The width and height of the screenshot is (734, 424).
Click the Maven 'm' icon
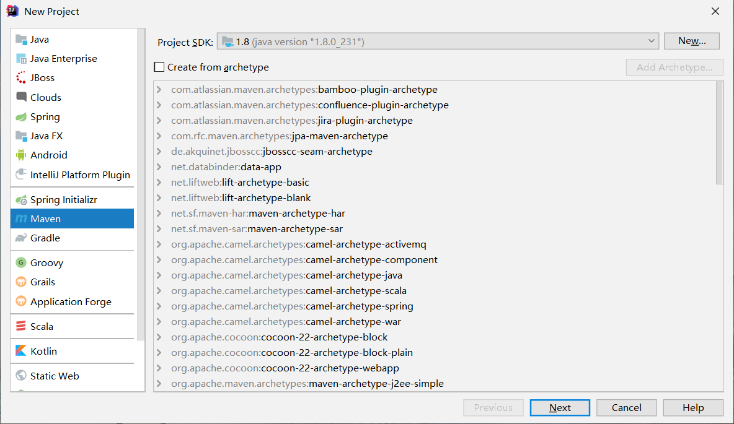point(21,218)
